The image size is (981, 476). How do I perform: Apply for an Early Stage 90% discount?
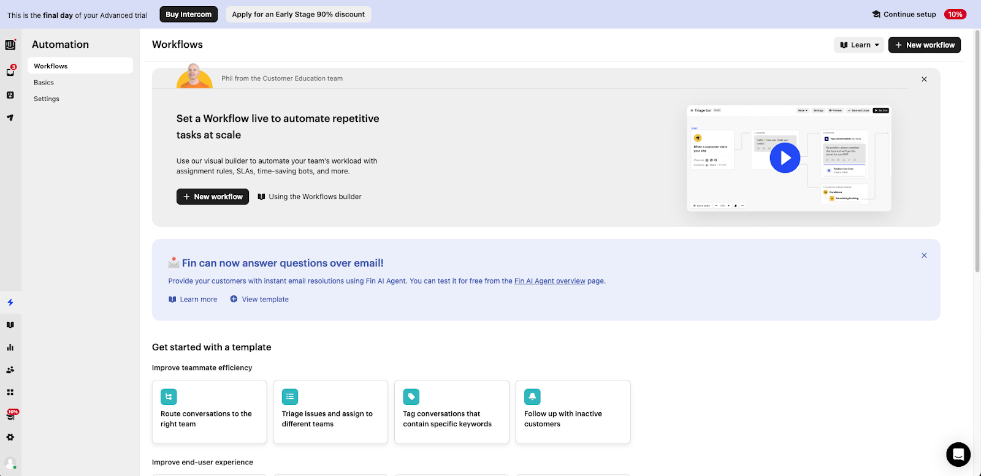click(x=299, y=14)
